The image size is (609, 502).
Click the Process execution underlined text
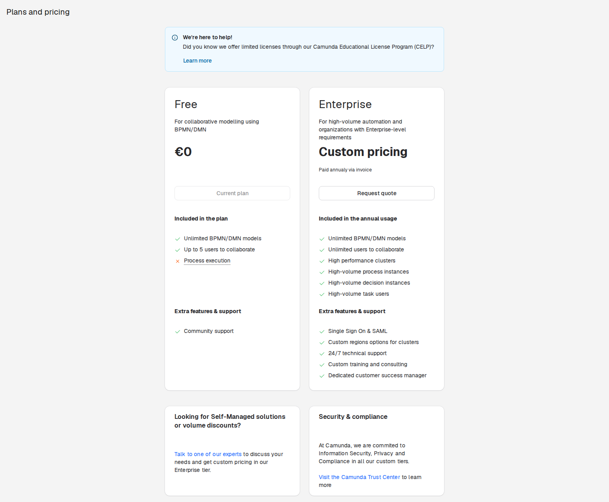click(207, 261)
